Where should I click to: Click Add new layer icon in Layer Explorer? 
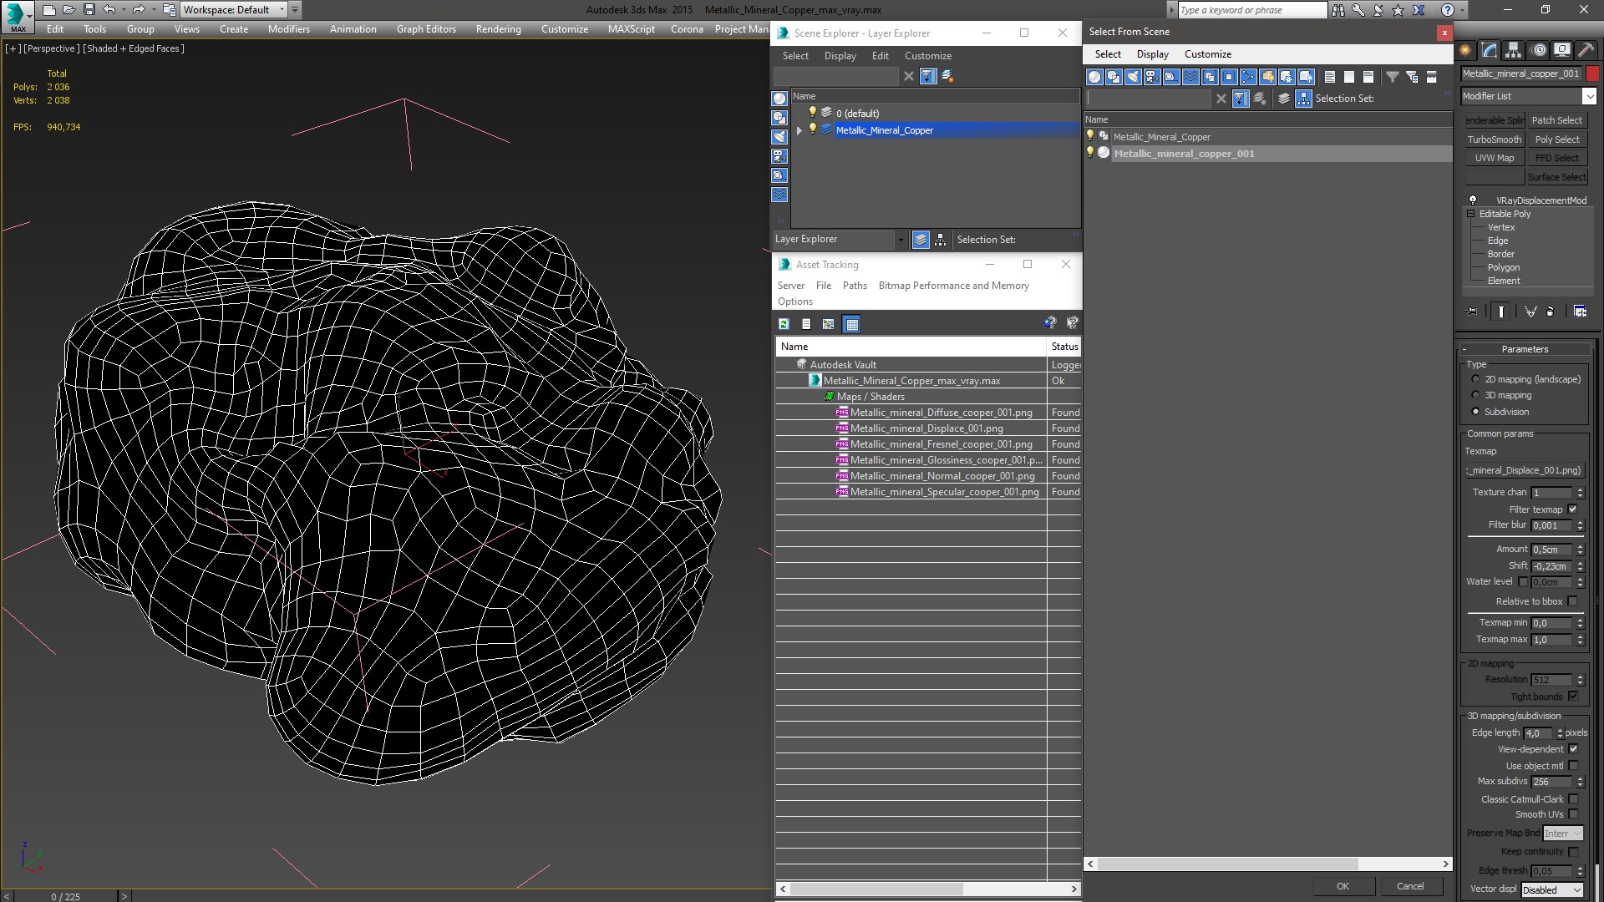click(x=947, y=76)
